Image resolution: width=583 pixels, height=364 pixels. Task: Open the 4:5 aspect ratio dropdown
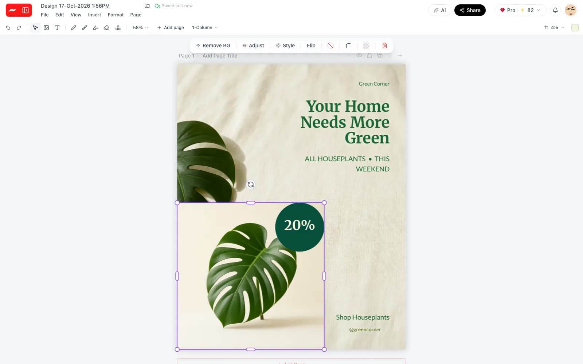554,28
